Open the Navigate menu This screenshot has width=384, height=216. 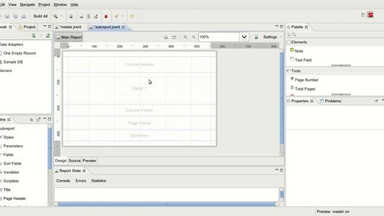(28, 5)
